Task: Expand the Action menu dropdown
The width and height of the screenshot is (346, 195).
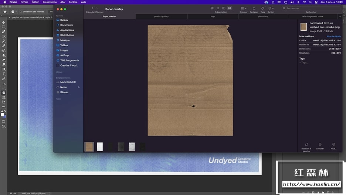Action: click(271, 8)
